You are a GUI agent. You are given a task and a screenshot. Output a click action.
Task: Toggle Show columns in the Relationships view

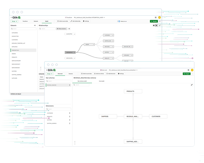coord(62,29)
